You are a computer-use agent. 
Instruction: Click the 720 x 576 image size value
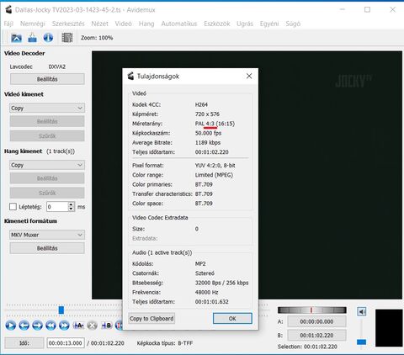point(207,114)
